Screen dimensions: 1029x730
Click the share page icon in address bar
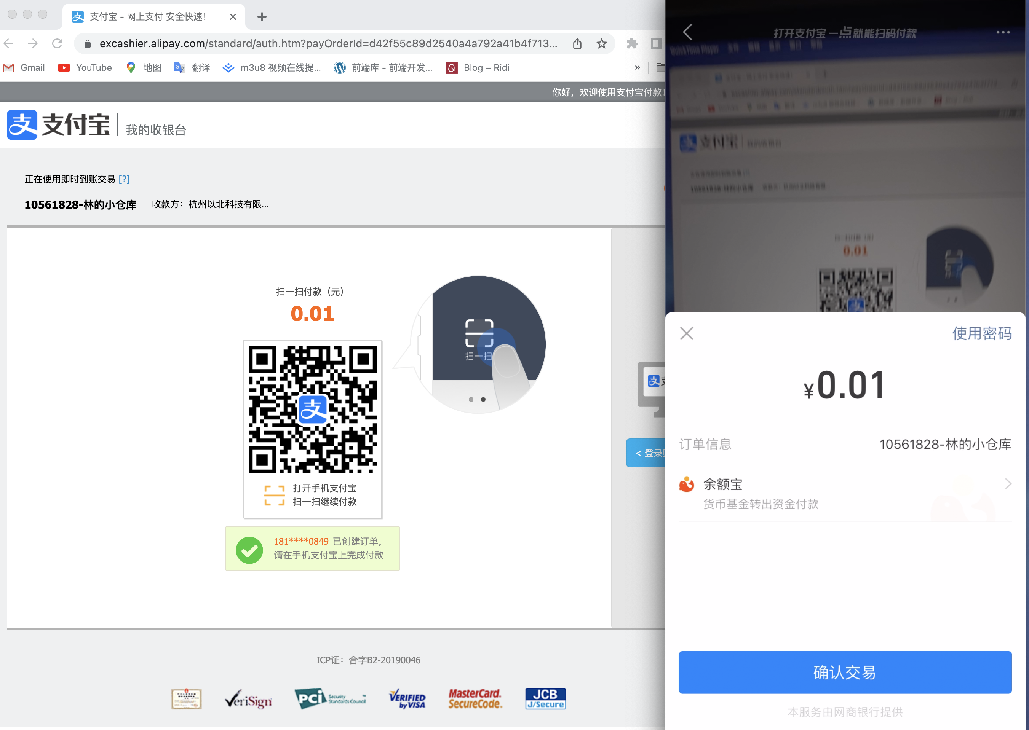577,44
